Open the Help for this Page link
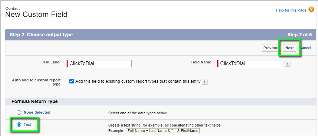 (291, 10)
